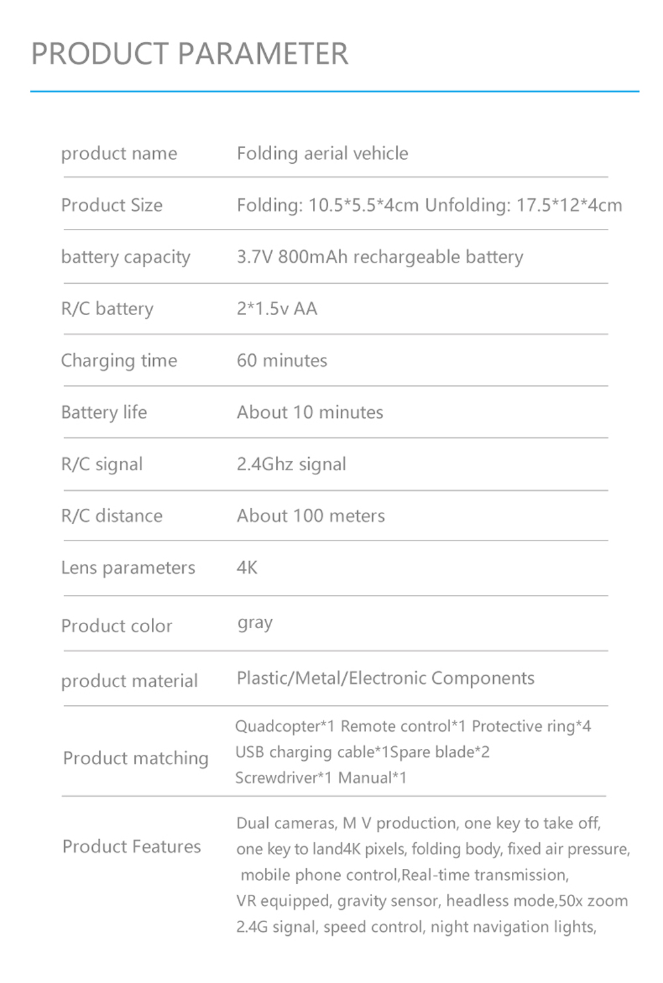This screenshot has width=663, height=983.
Task: Click the 'Battery life' label
Action: click(104, 413)
